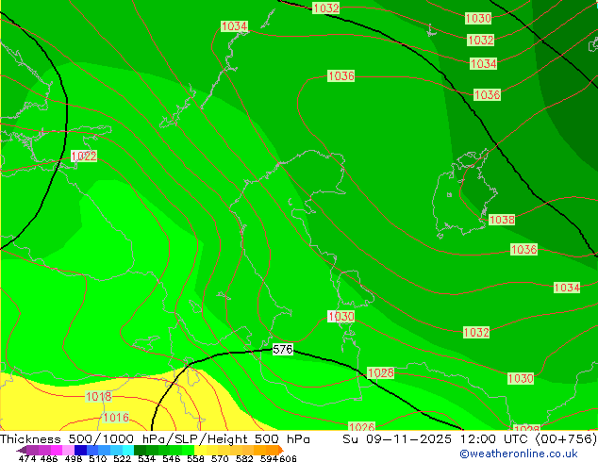Click the 1036 label just below the 1038 label
Image resolution: width=598 pixels, height=462 pixels.
pyautogui.click(x=523, y=249)
